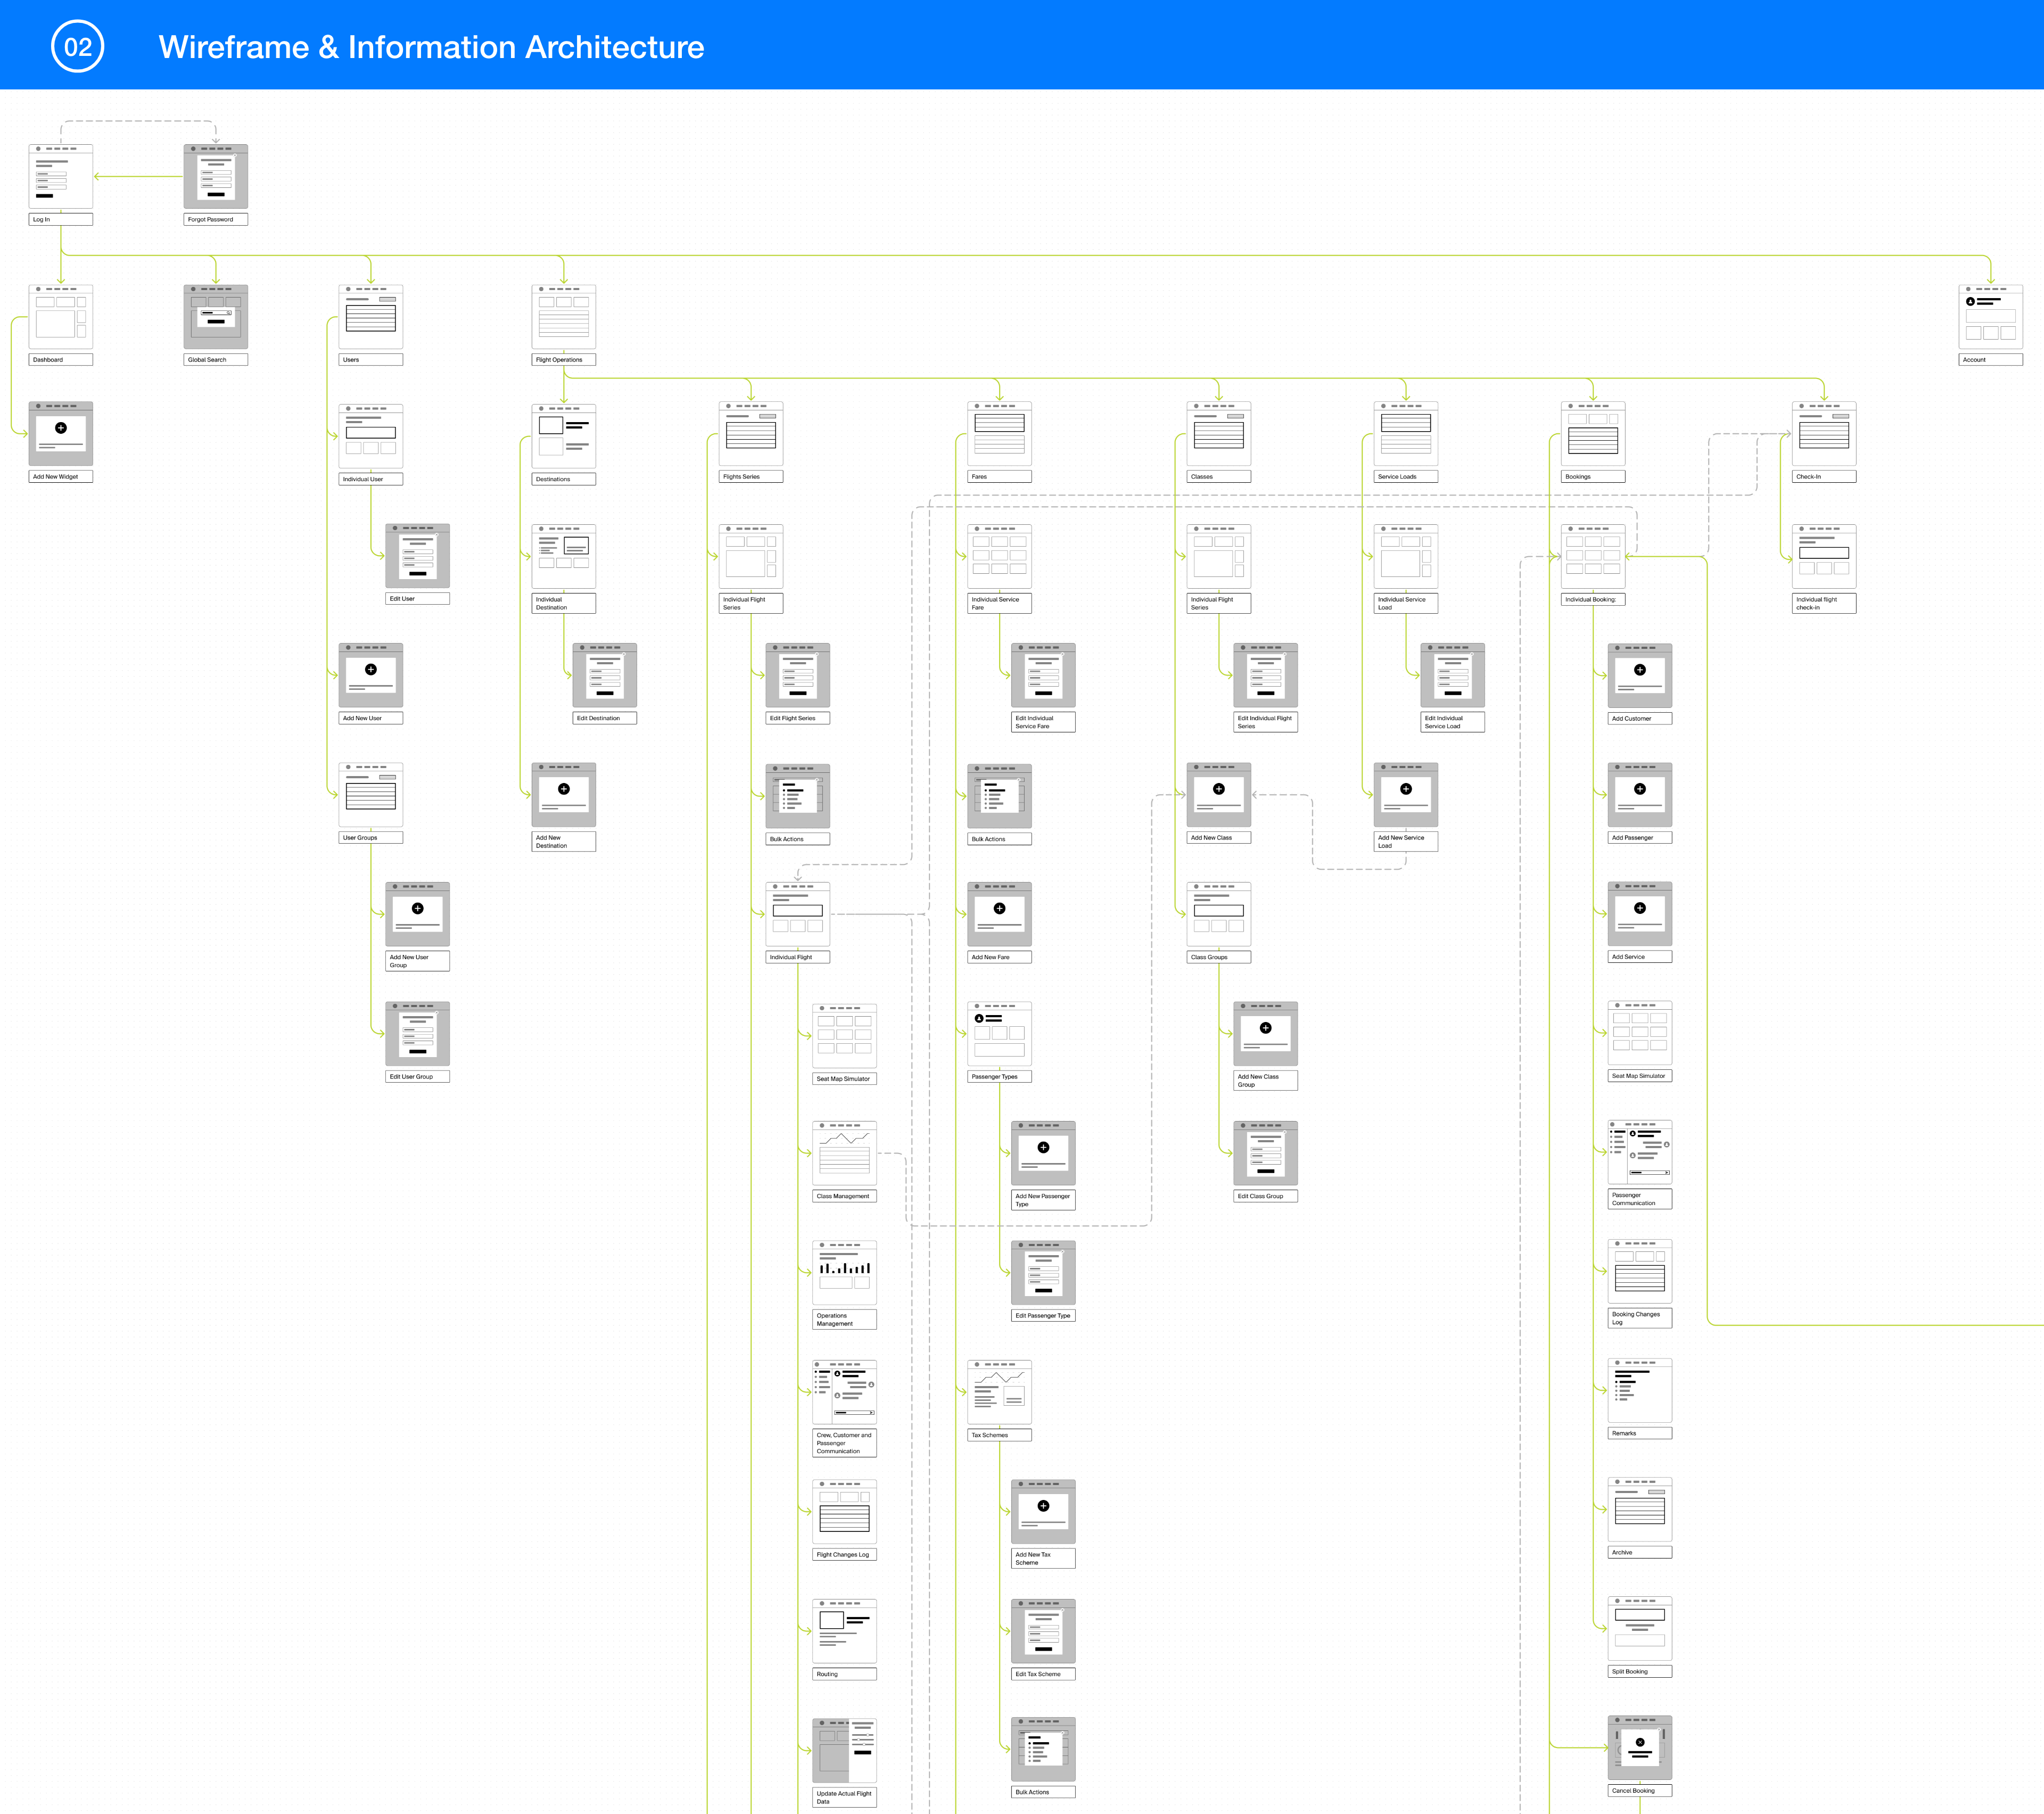Click the 02 circle badge in header
The image size is (2044, 1814).
point(78,46)
